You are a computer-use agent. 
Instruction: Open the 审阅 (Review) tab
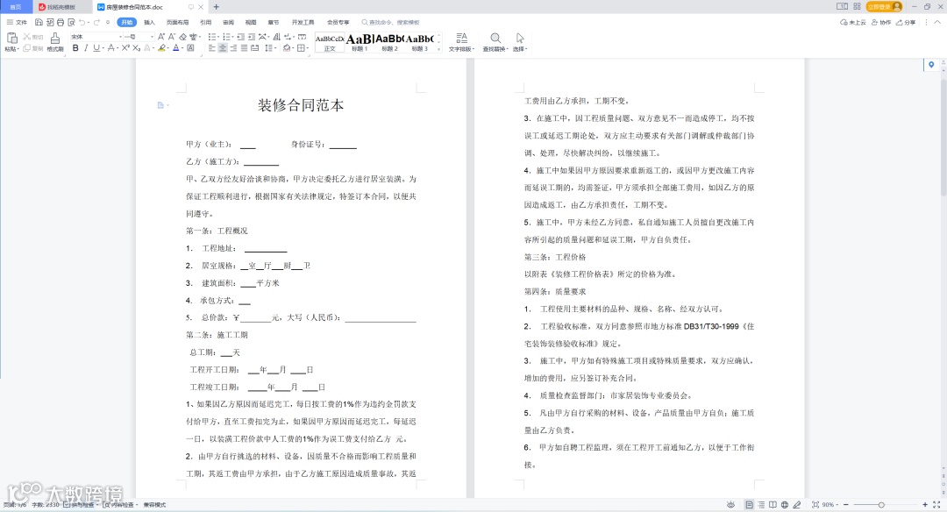pos(228,22)
